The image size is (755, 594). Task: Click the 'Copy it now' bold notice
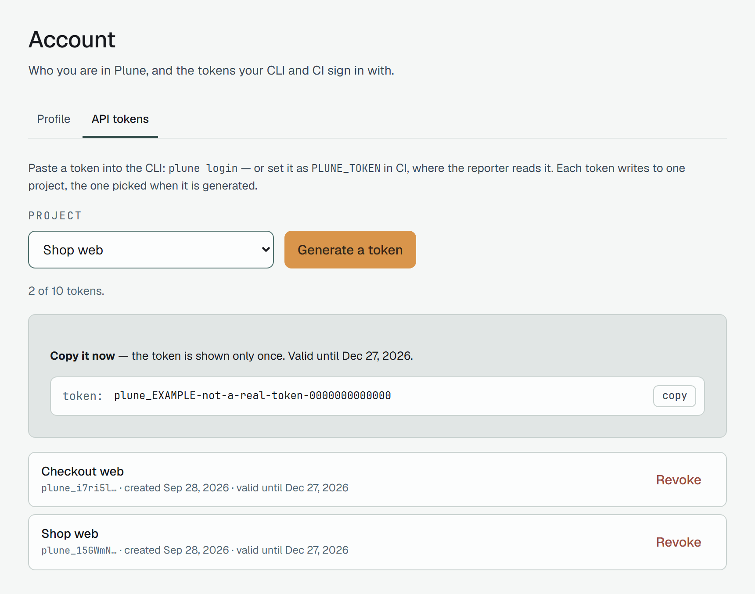tap(83, 356)
